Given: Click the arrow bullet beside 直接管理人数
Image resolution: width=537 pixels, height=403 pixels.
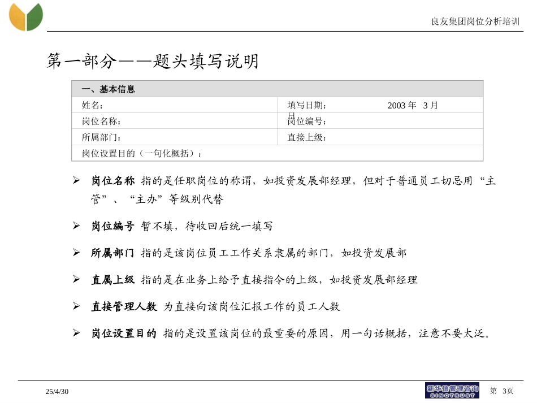Looking at the screenshot, I should (76, 306).
